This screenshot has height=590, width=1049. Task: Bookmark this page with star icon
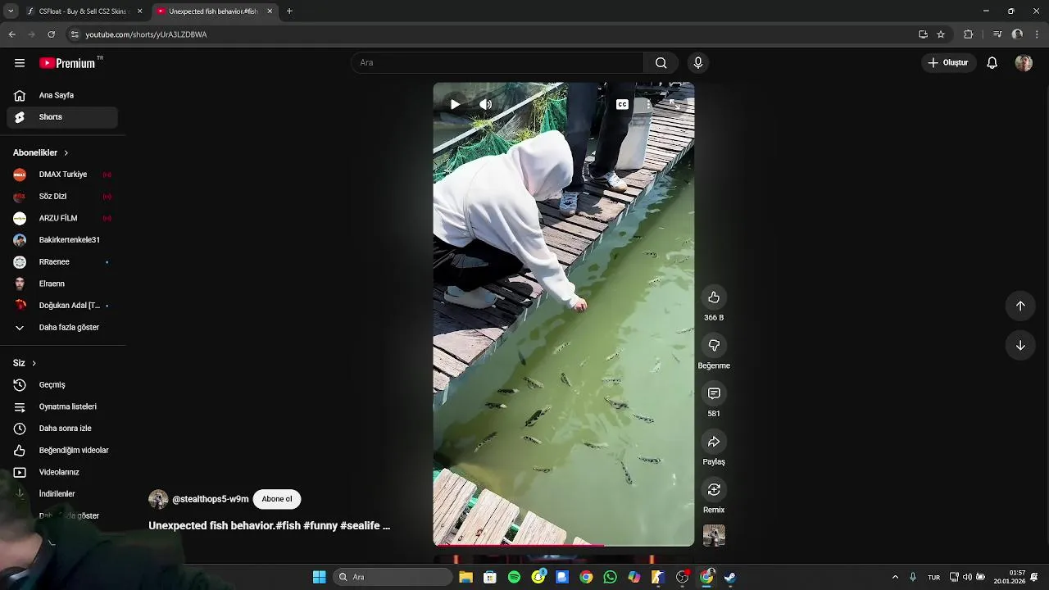[x=941, y=34]
